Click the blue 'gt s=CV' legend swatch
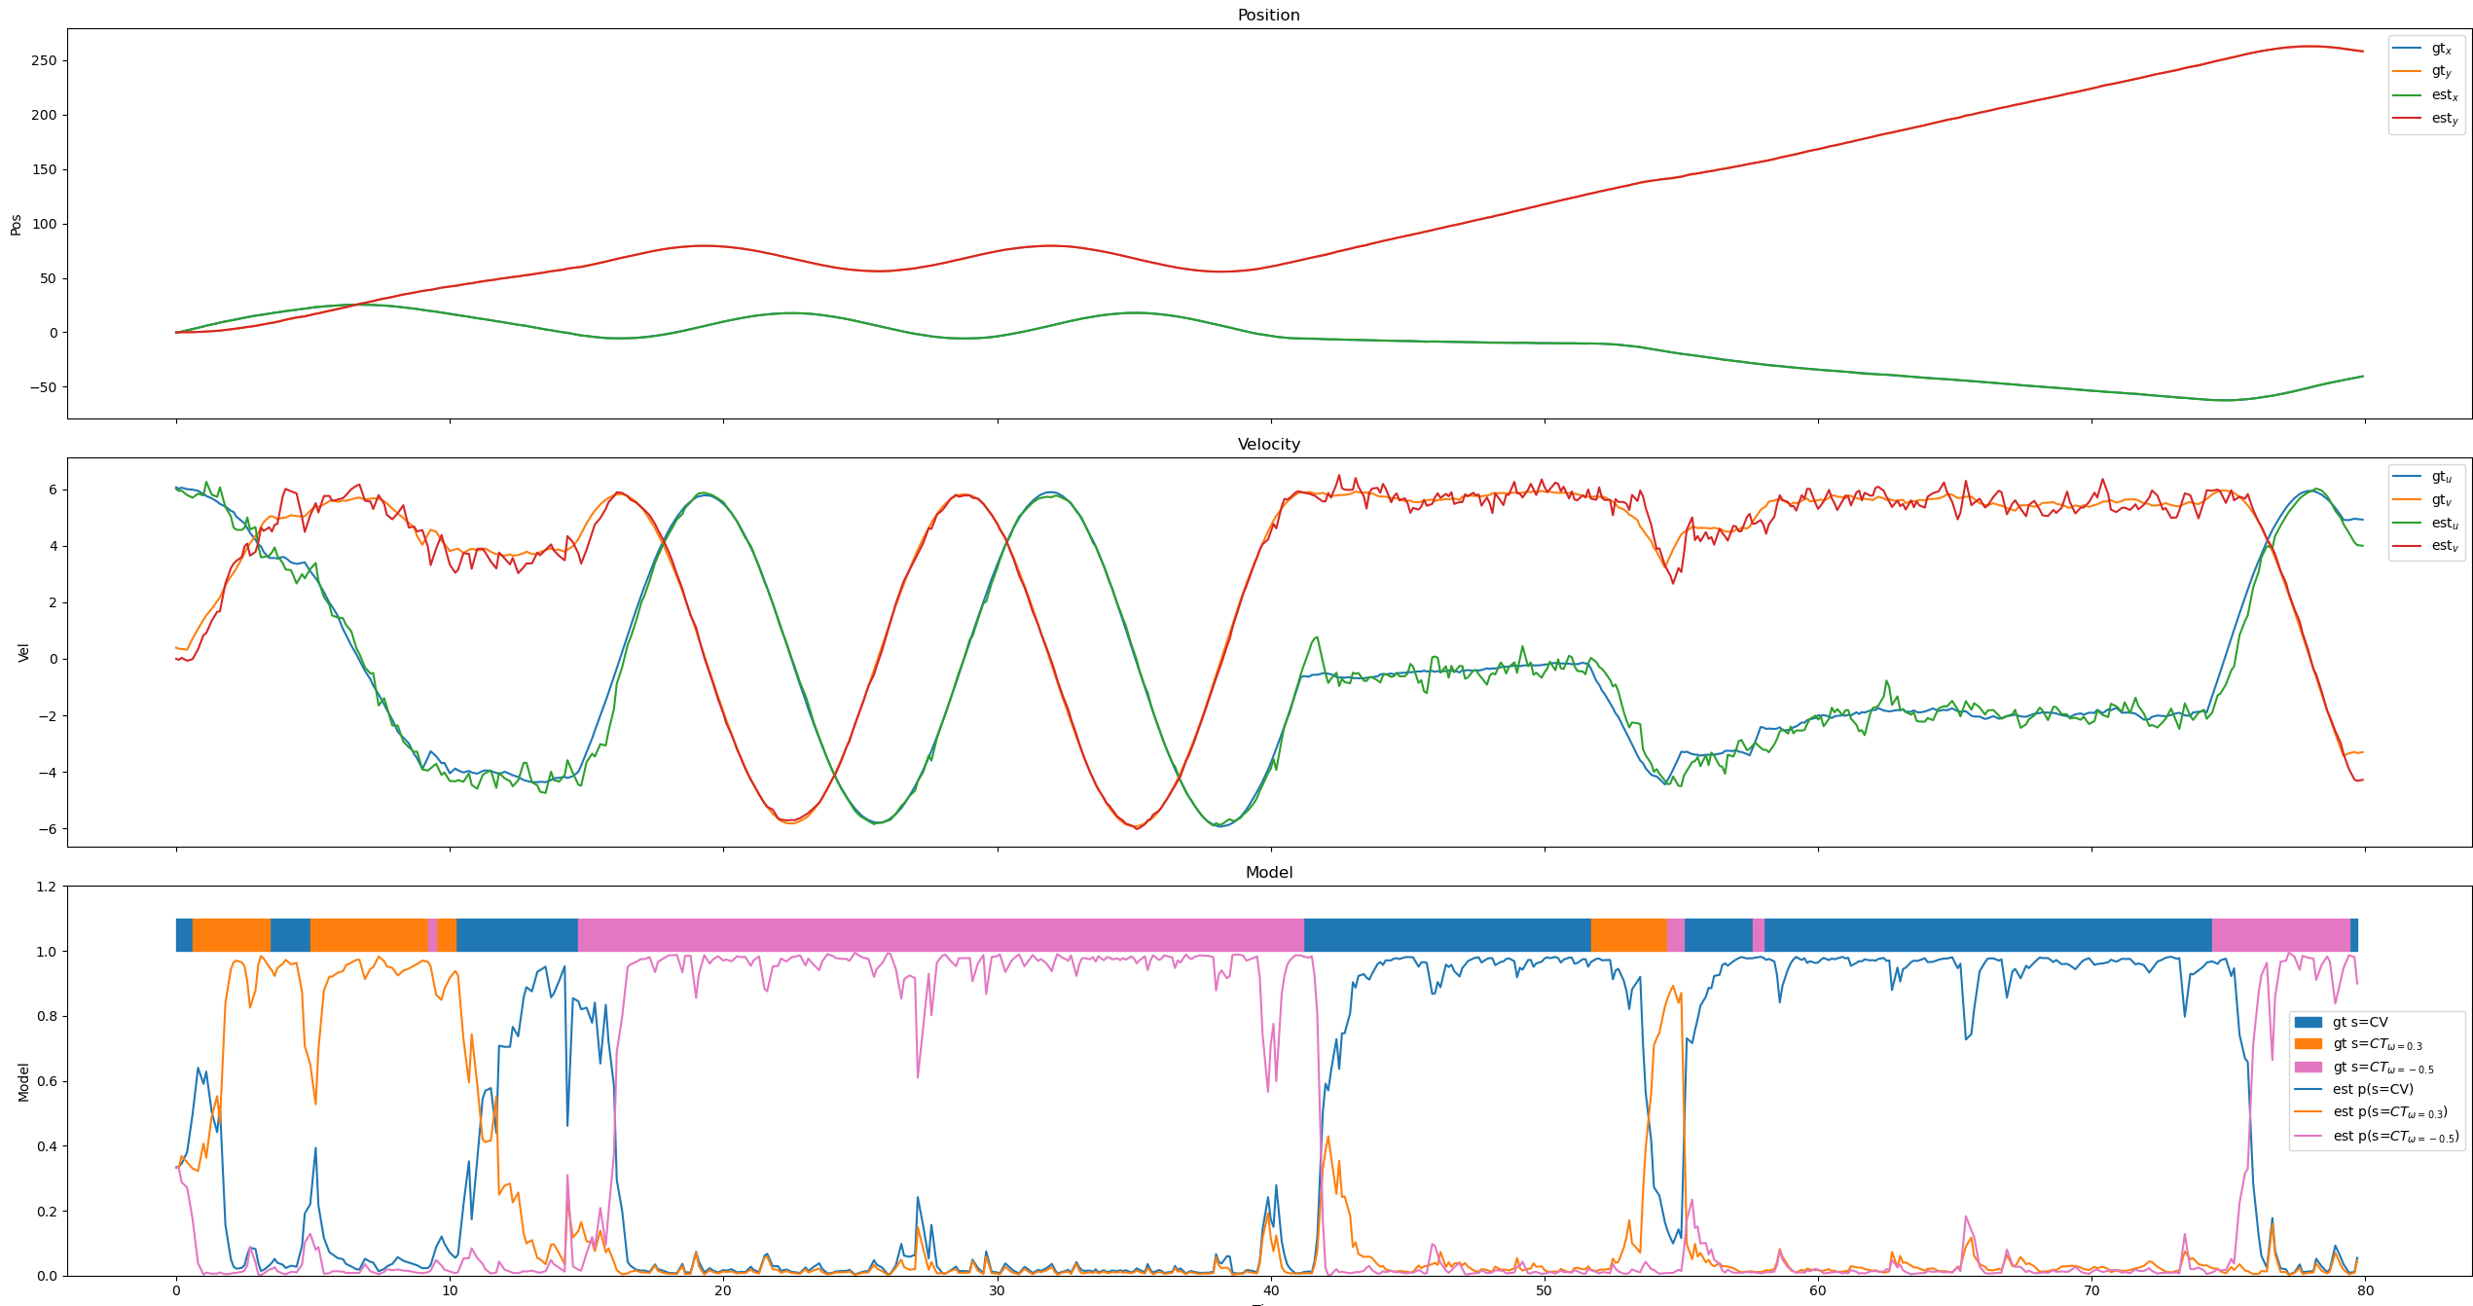2473x1306 pixels. point(2308,1023)
